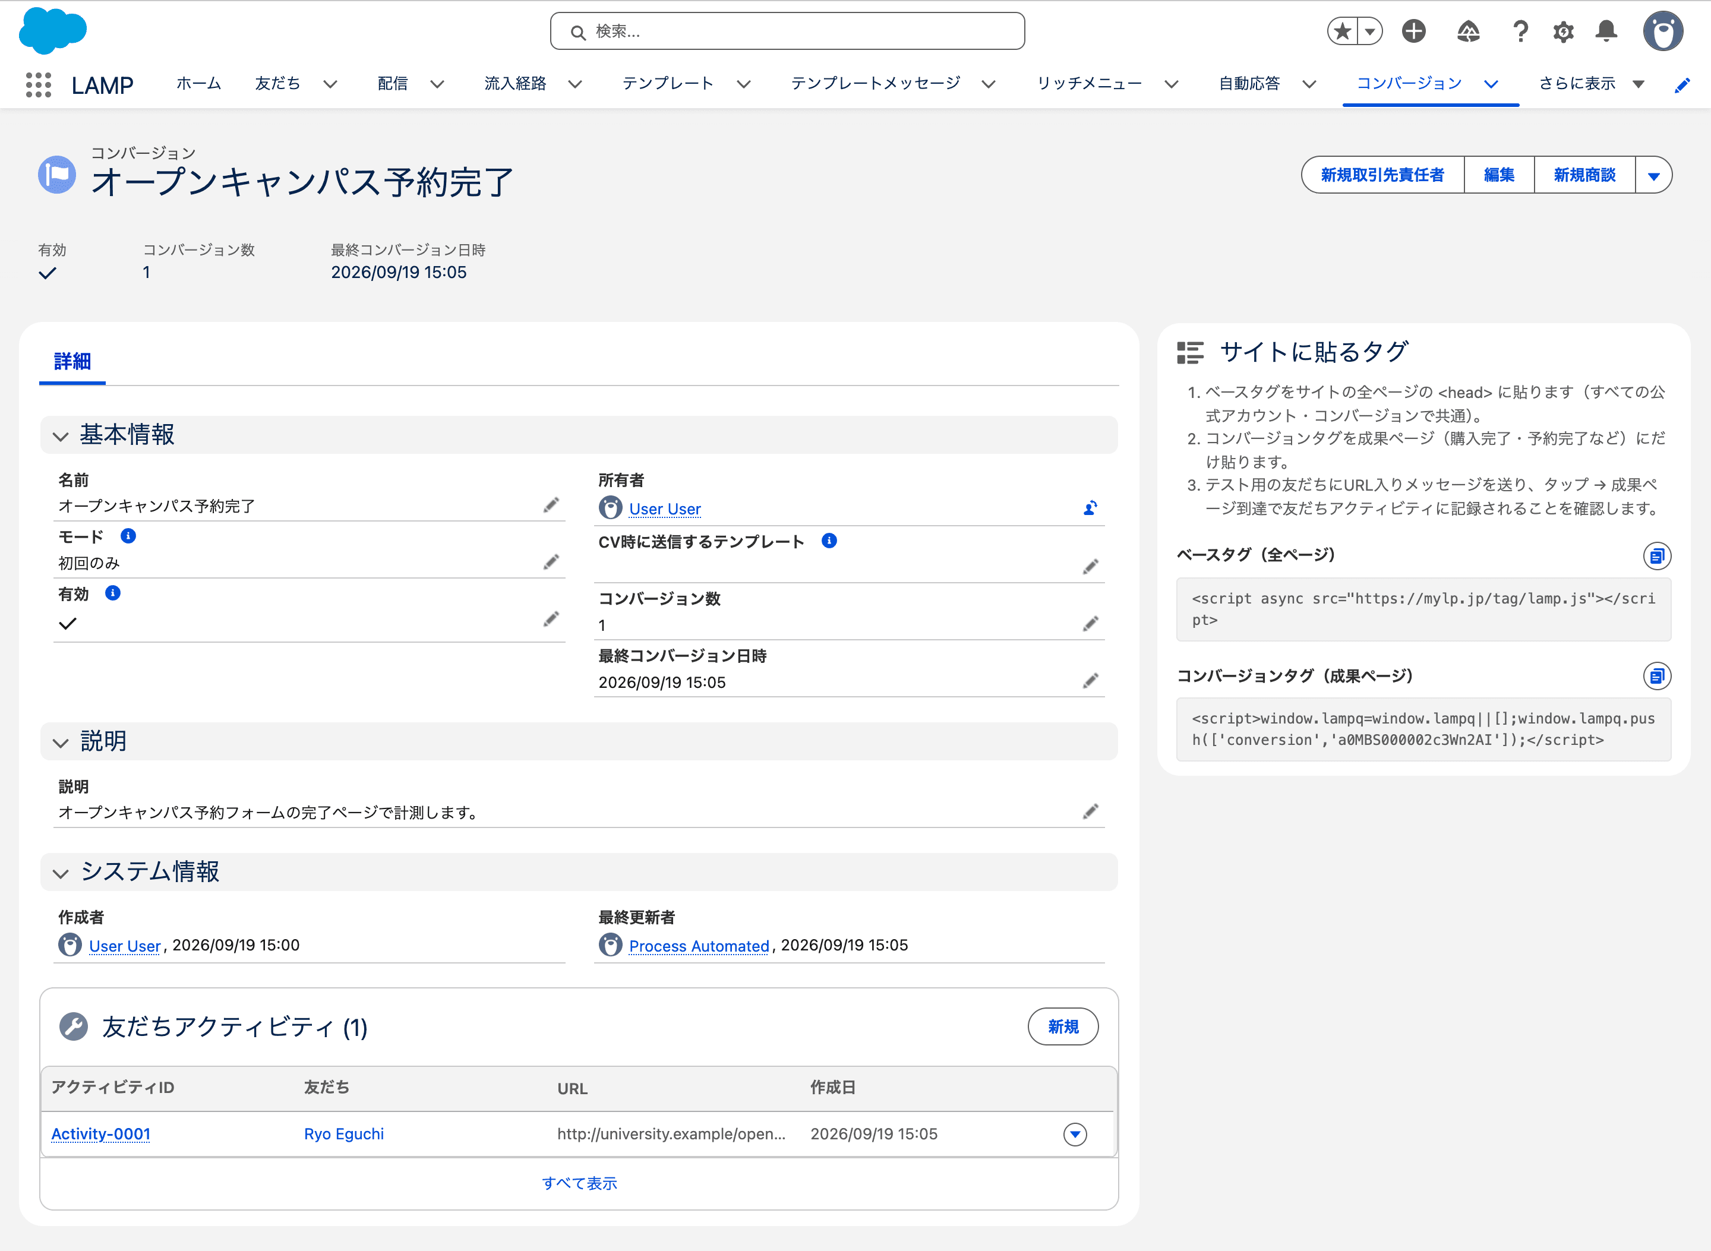Edit the コンバージョン数 field pencil icon
Screen dimensions: 1711x1251
(x=1090, y=624)
